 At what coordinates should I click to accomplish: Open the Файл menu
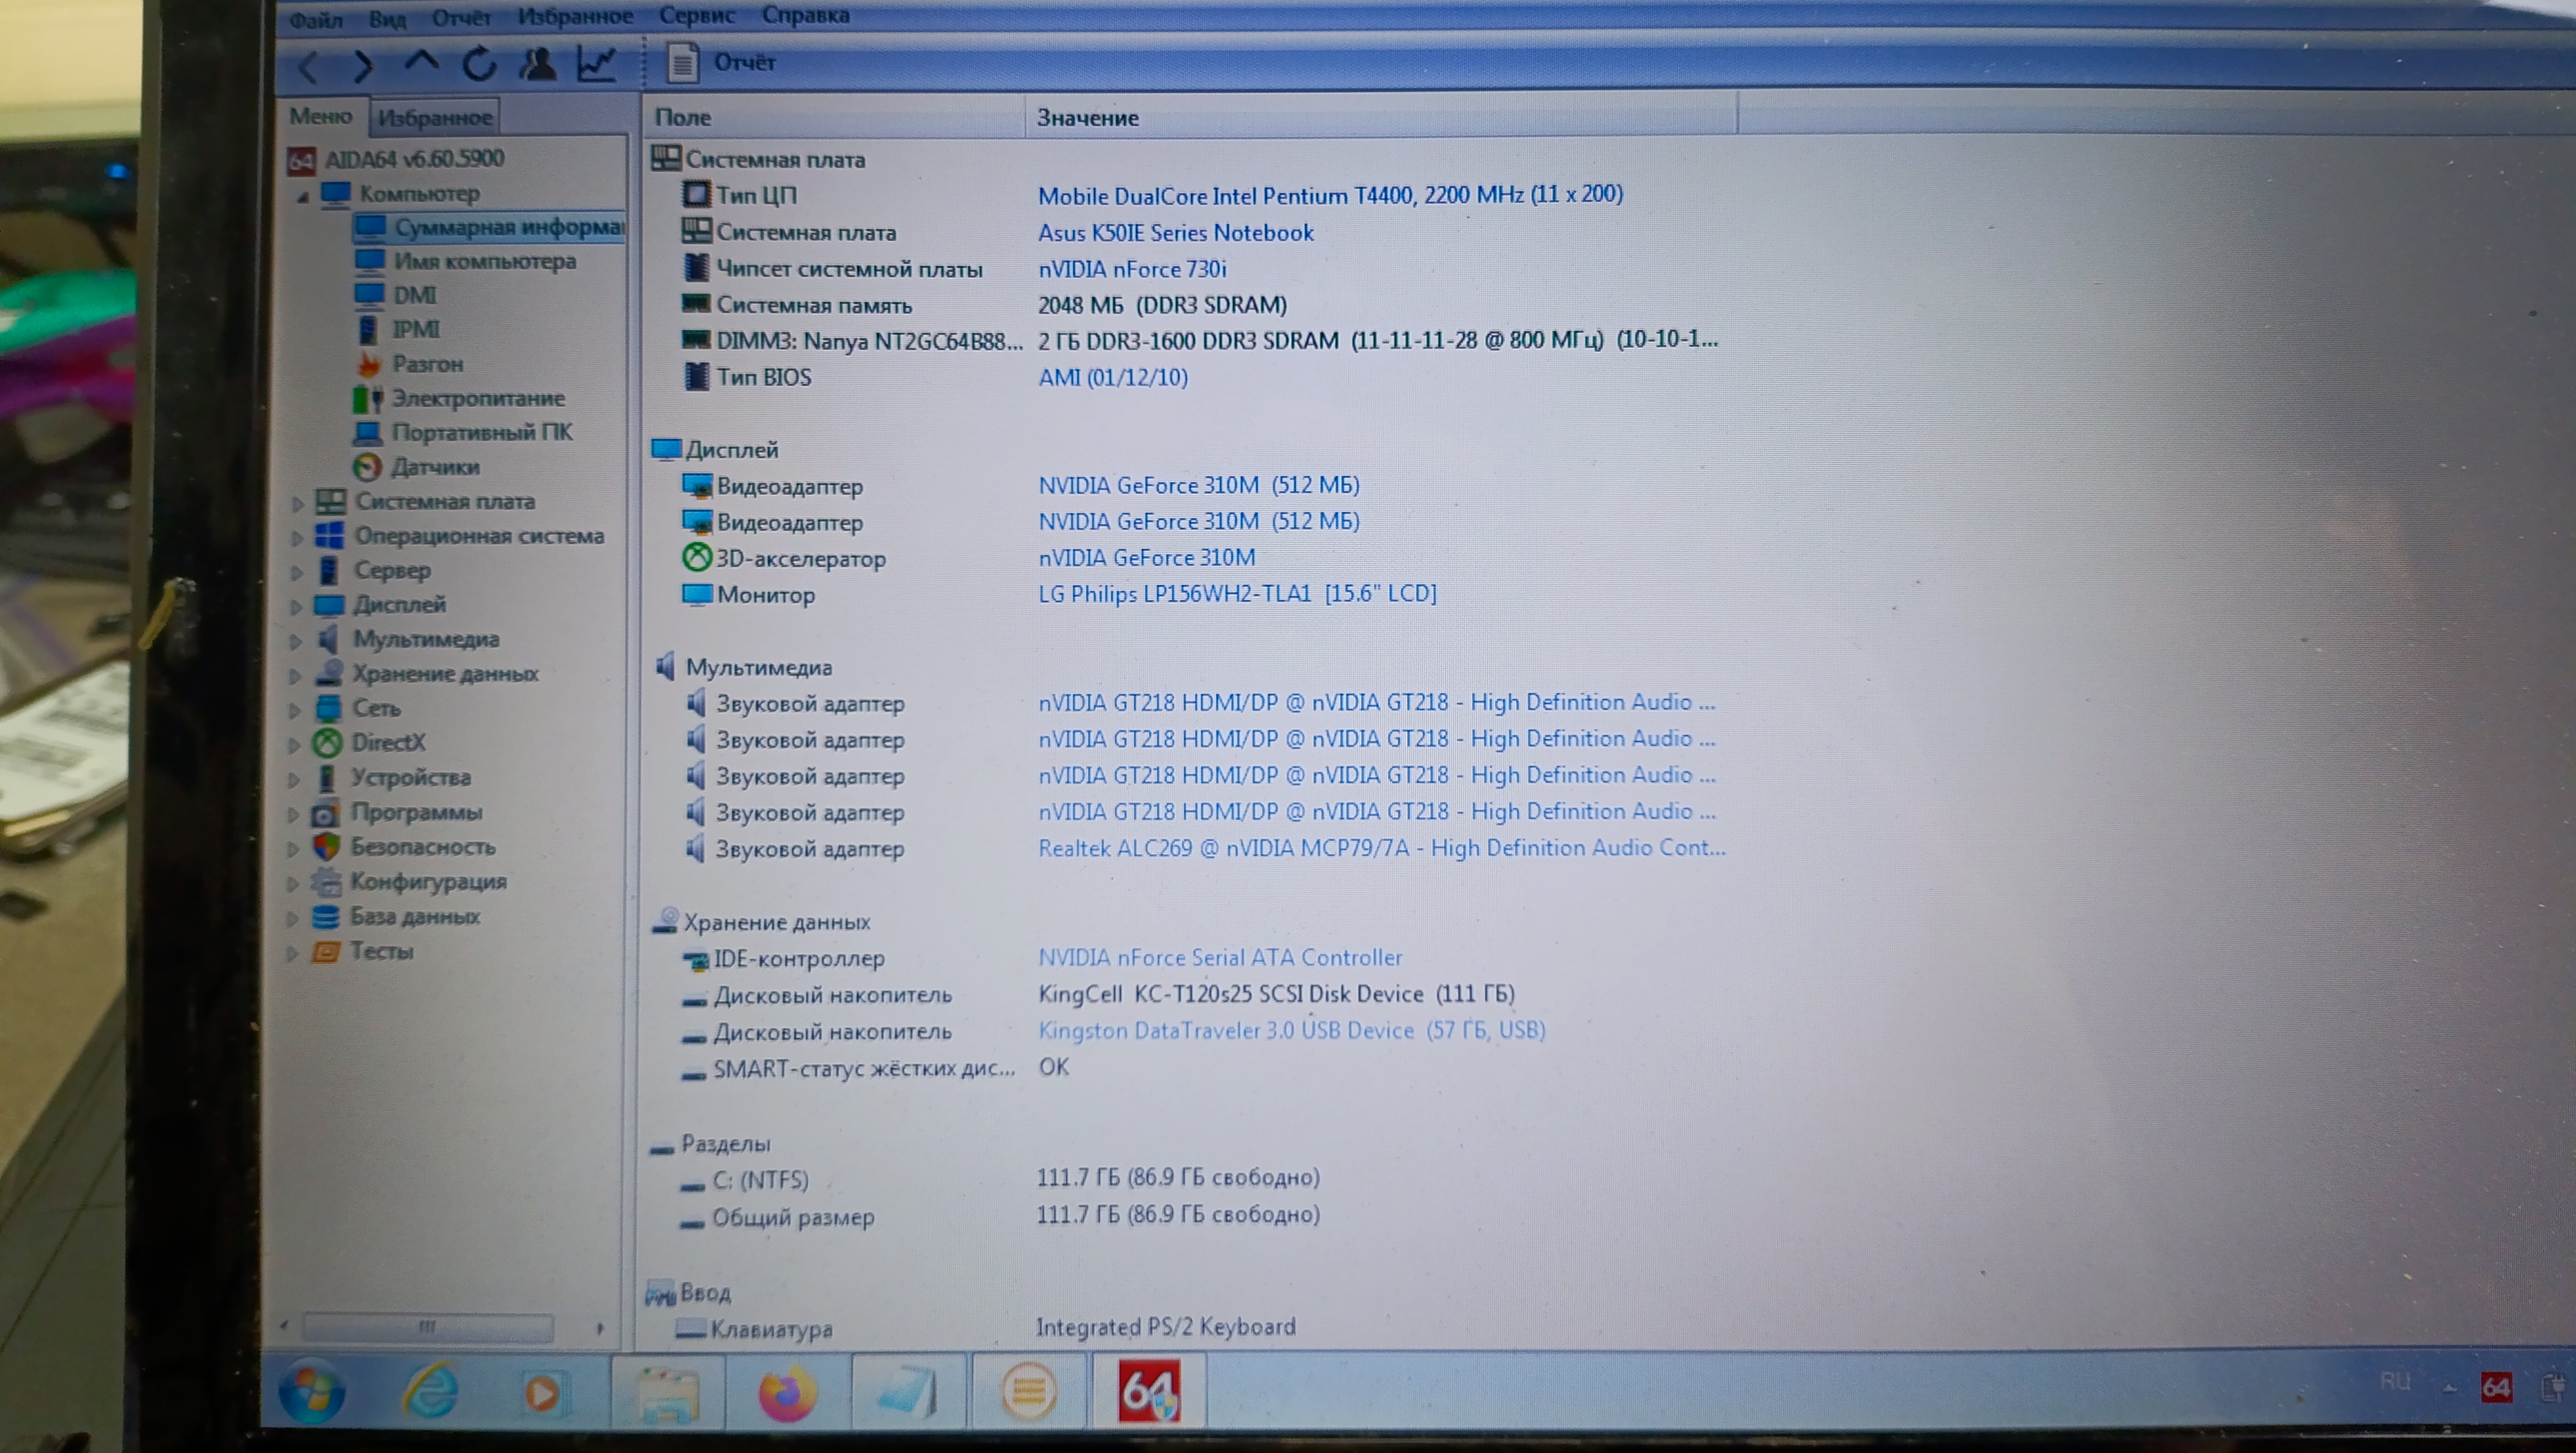pos(315,19)
